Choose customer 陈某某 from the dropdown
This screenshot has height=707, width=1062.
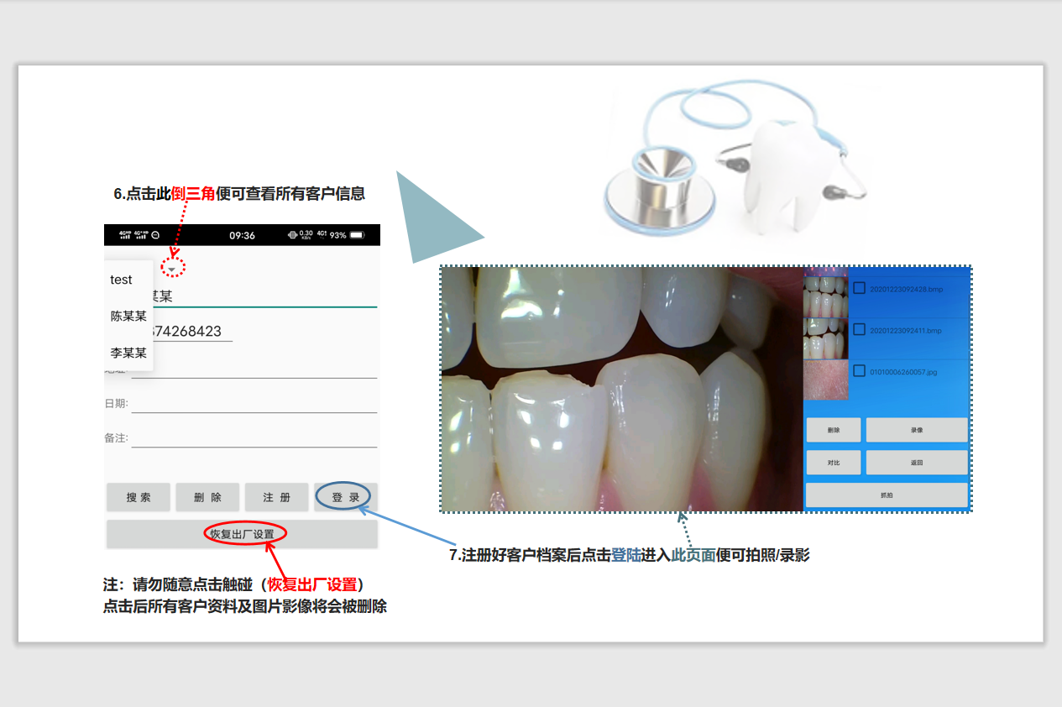point(128,317)
